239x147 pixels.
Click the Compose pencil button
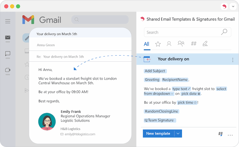(x=27, y=38)
